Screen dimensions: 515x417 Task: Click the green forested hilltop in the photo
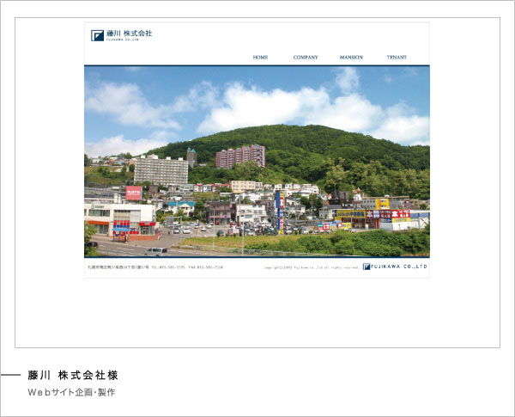click(283, 138)
